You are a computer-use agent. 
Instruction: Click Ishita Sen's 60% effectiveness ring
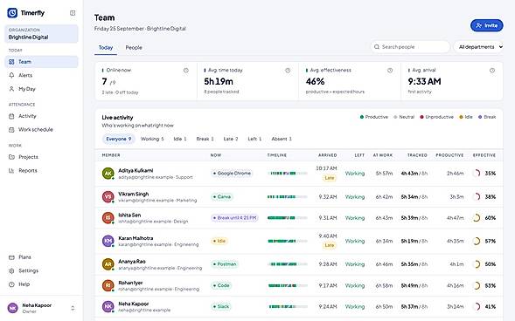click(476, 218)
